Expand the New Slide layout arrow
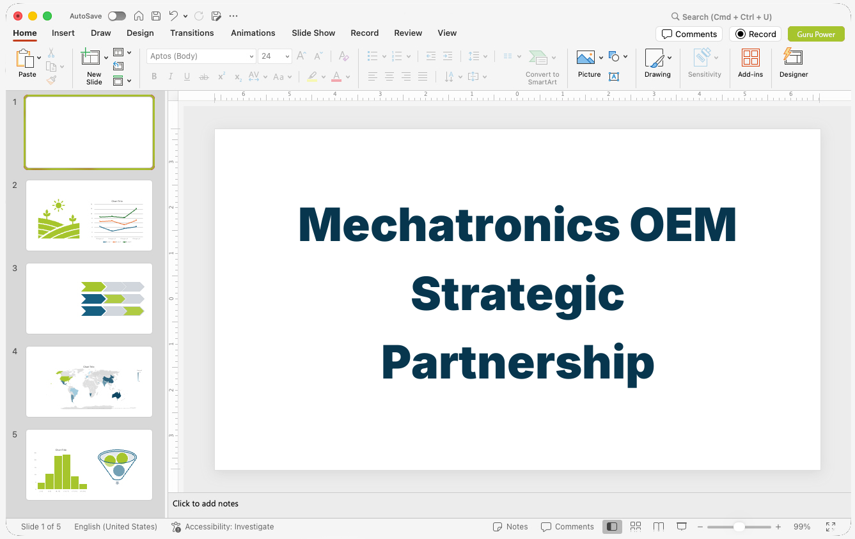The image size is (855, 539). pos(106,58)
